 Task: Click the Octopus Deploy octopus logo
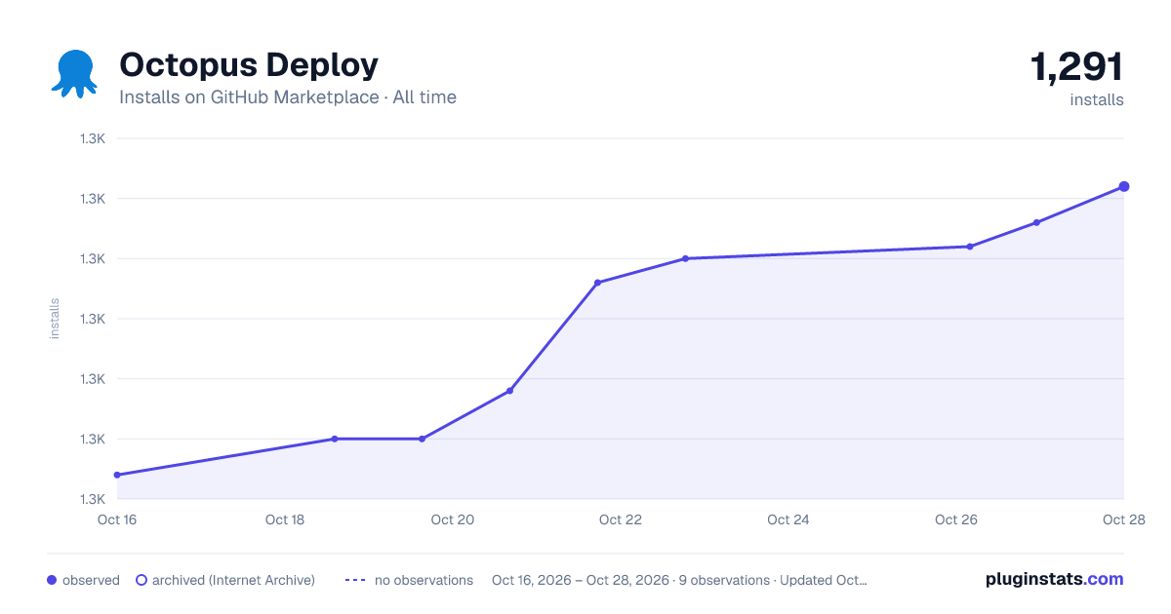tap(74, 74)
